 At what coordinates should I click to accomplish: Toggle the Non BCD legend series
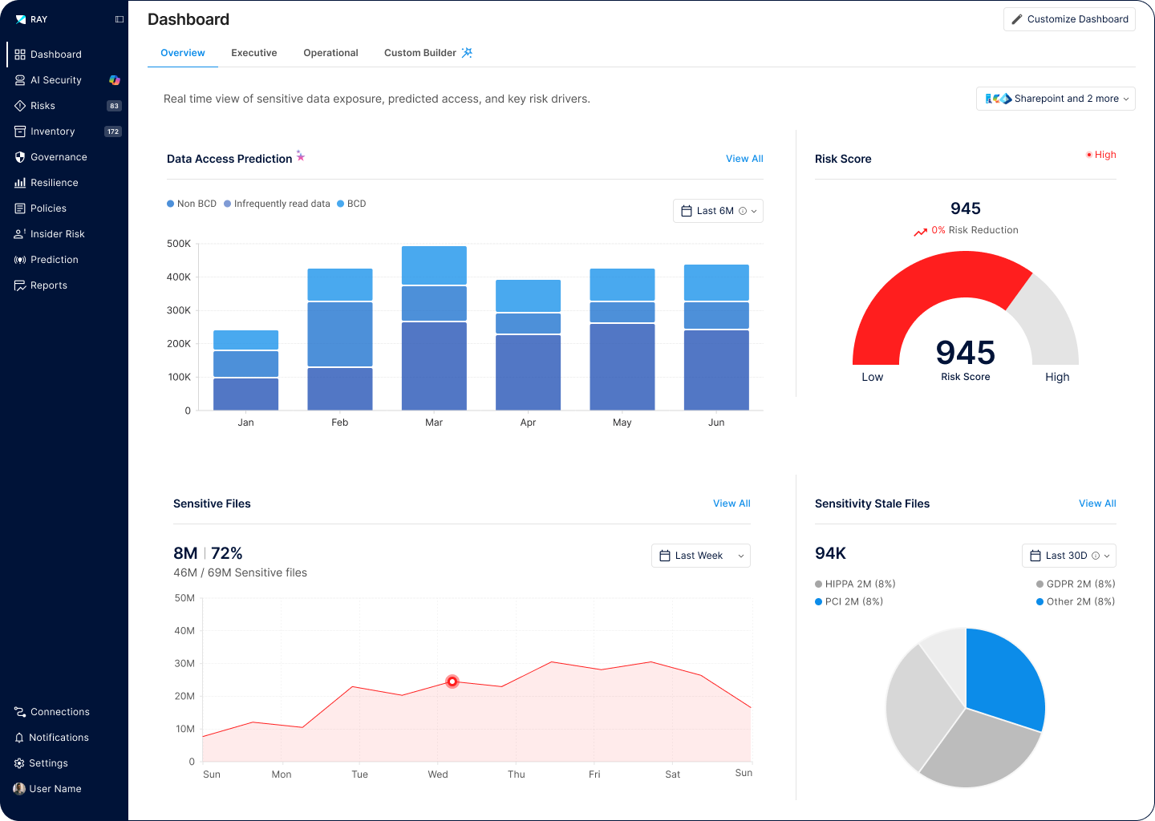tap(192, 204)
